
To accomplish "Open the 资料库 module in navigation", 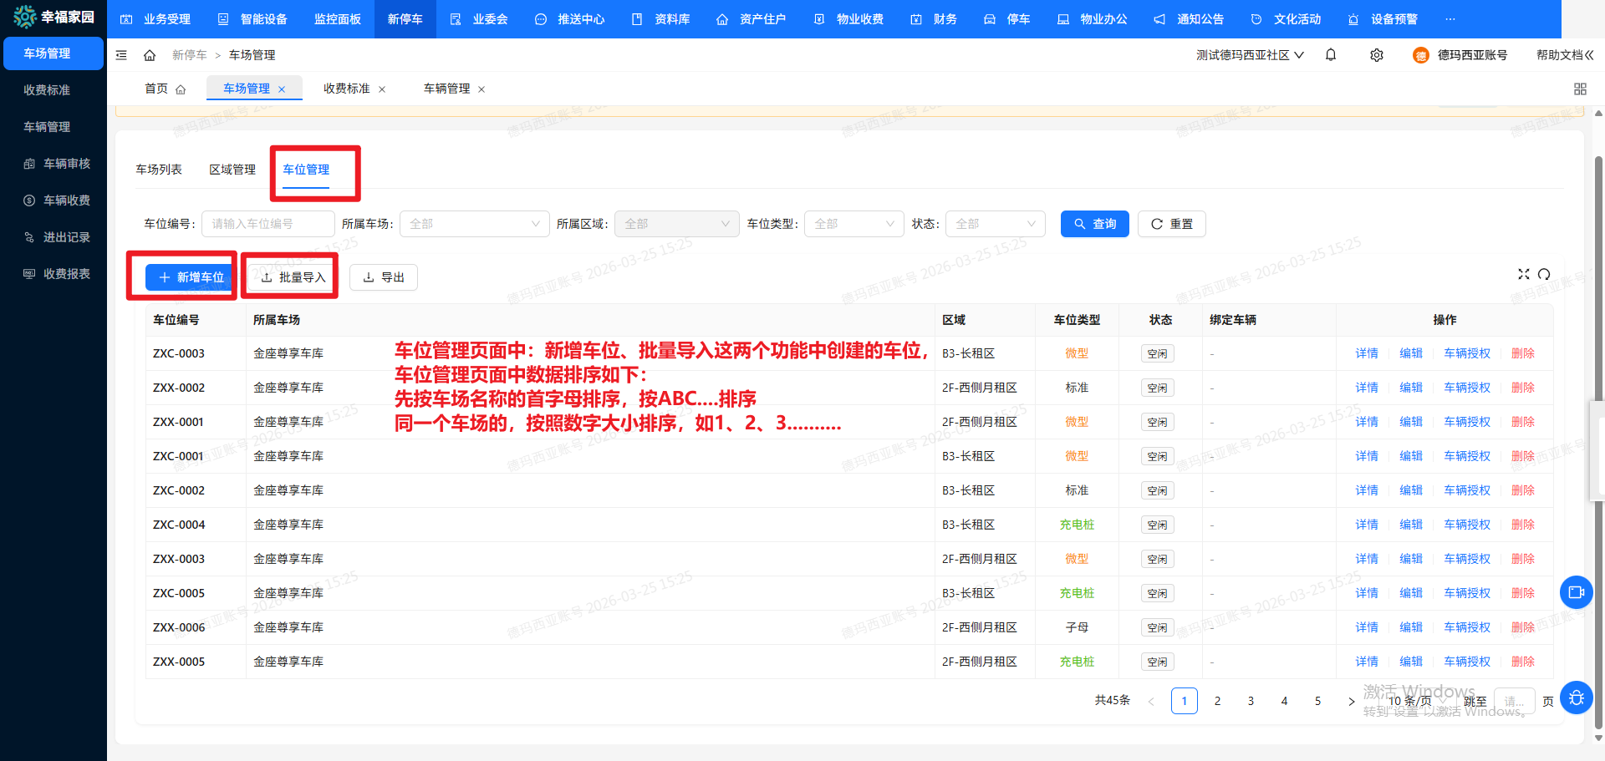I will (669, 18).
